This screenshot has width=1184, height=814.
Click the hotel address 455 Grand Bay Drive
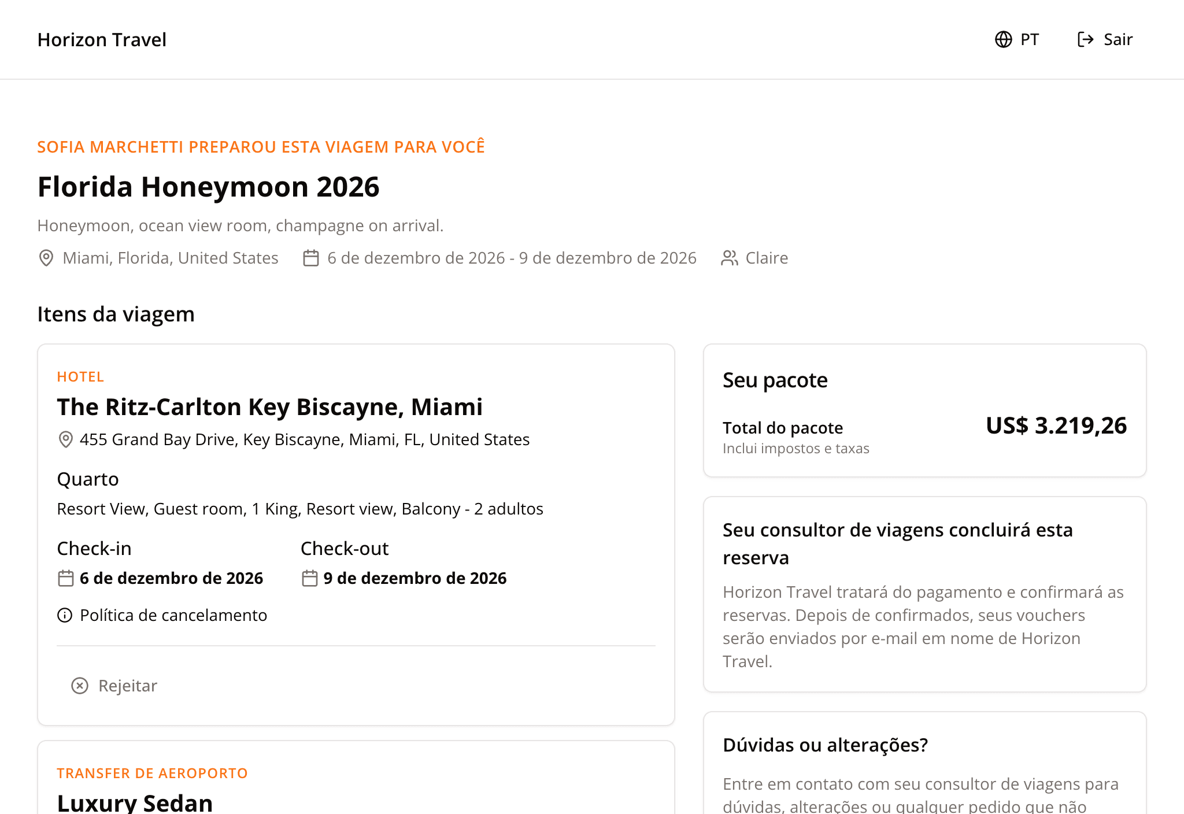pos(305,439)
